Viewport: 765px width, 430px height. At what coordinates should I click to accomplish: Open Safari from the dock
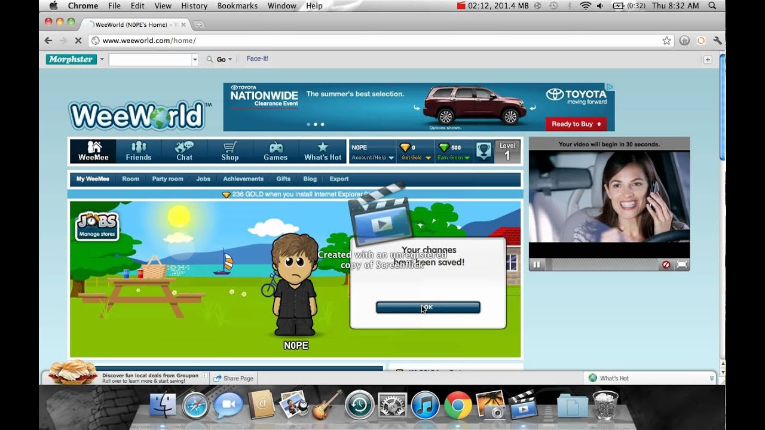(195, 406)
